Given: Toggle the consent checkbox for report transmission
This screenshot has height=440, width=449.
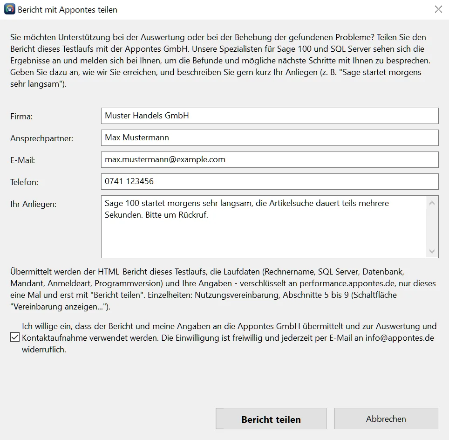Looking at the screenshot, I should (15, 337).
